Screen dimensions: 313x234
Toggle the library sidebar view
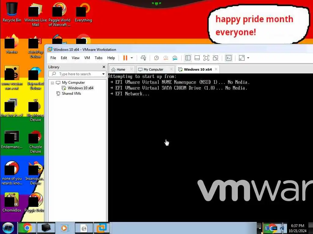pos(188,58)
